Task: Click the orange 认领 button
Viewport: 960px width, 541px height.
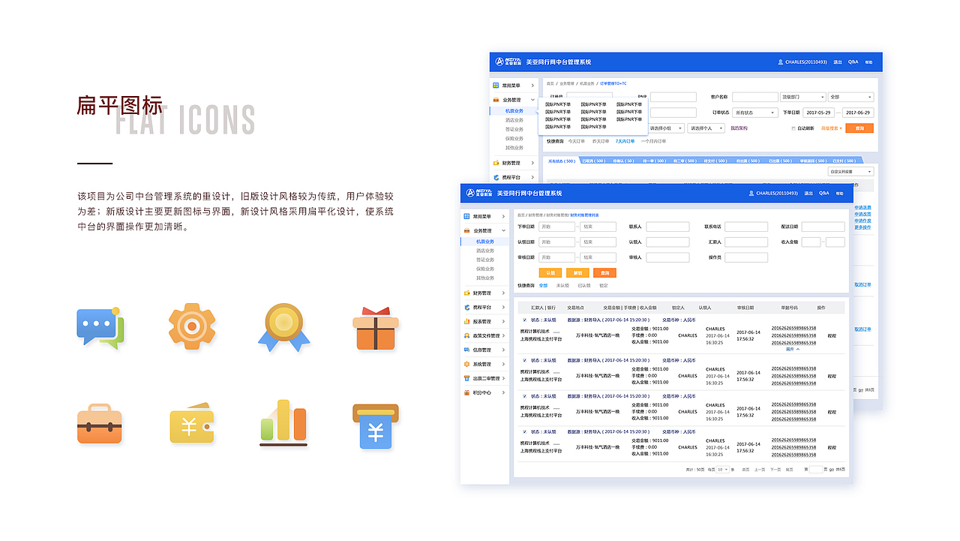Action: [550, 273]
